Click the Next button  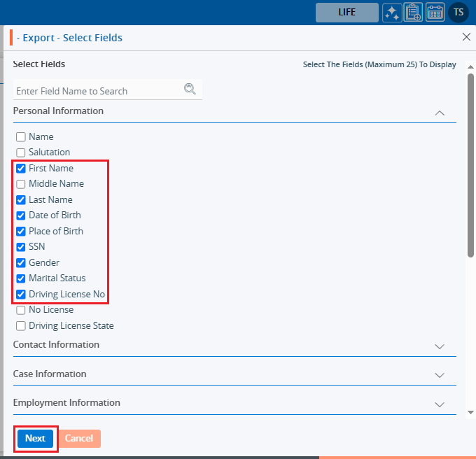(35, 439)
